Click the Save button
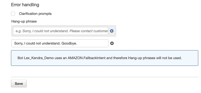This screenshot has height=93, width=201. point(19,84)
